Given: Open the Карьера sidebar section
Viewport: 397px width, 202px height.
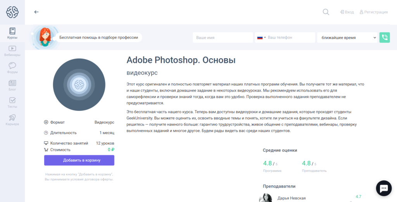Looking at the screenshot, I should pyautogui.click(x=12, y=120).
